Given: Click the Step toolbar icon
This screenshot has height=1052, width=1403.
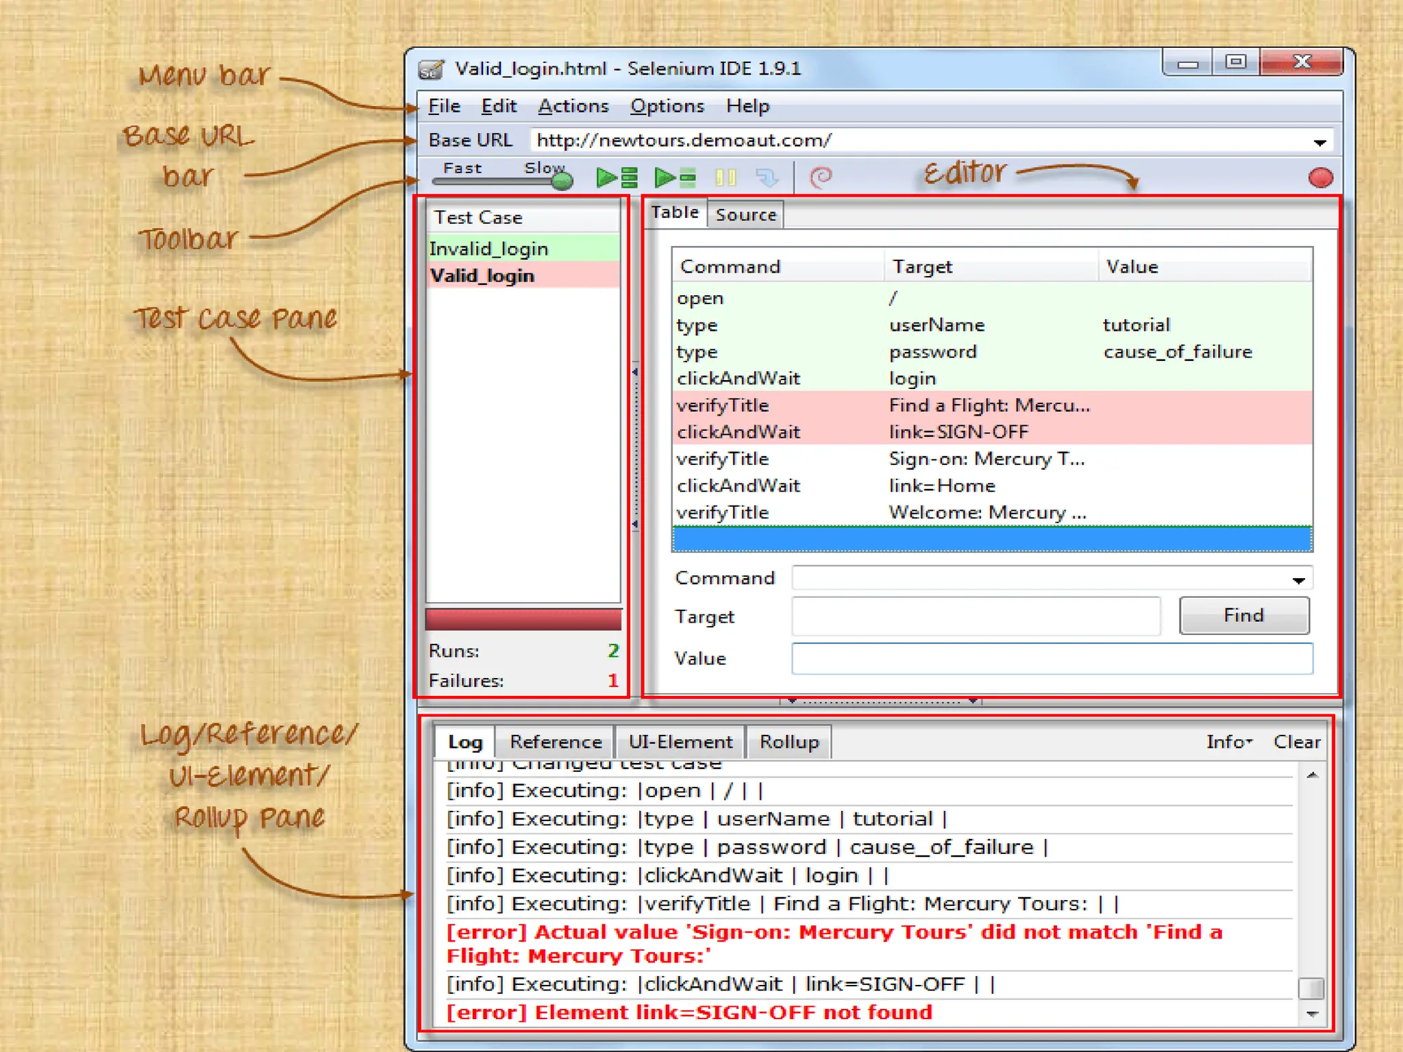Looking at the screenshot, I should coord(767,178).
